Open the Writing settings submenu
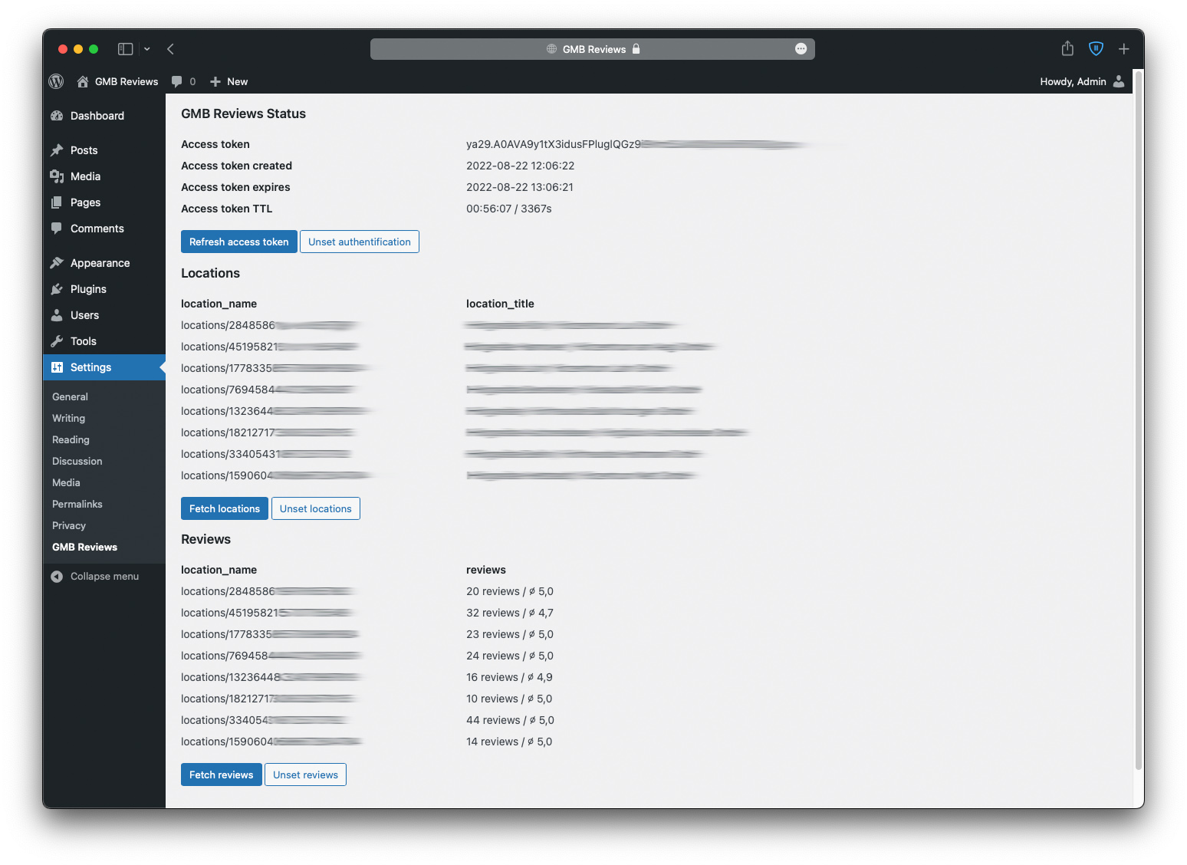 (68, 418)
